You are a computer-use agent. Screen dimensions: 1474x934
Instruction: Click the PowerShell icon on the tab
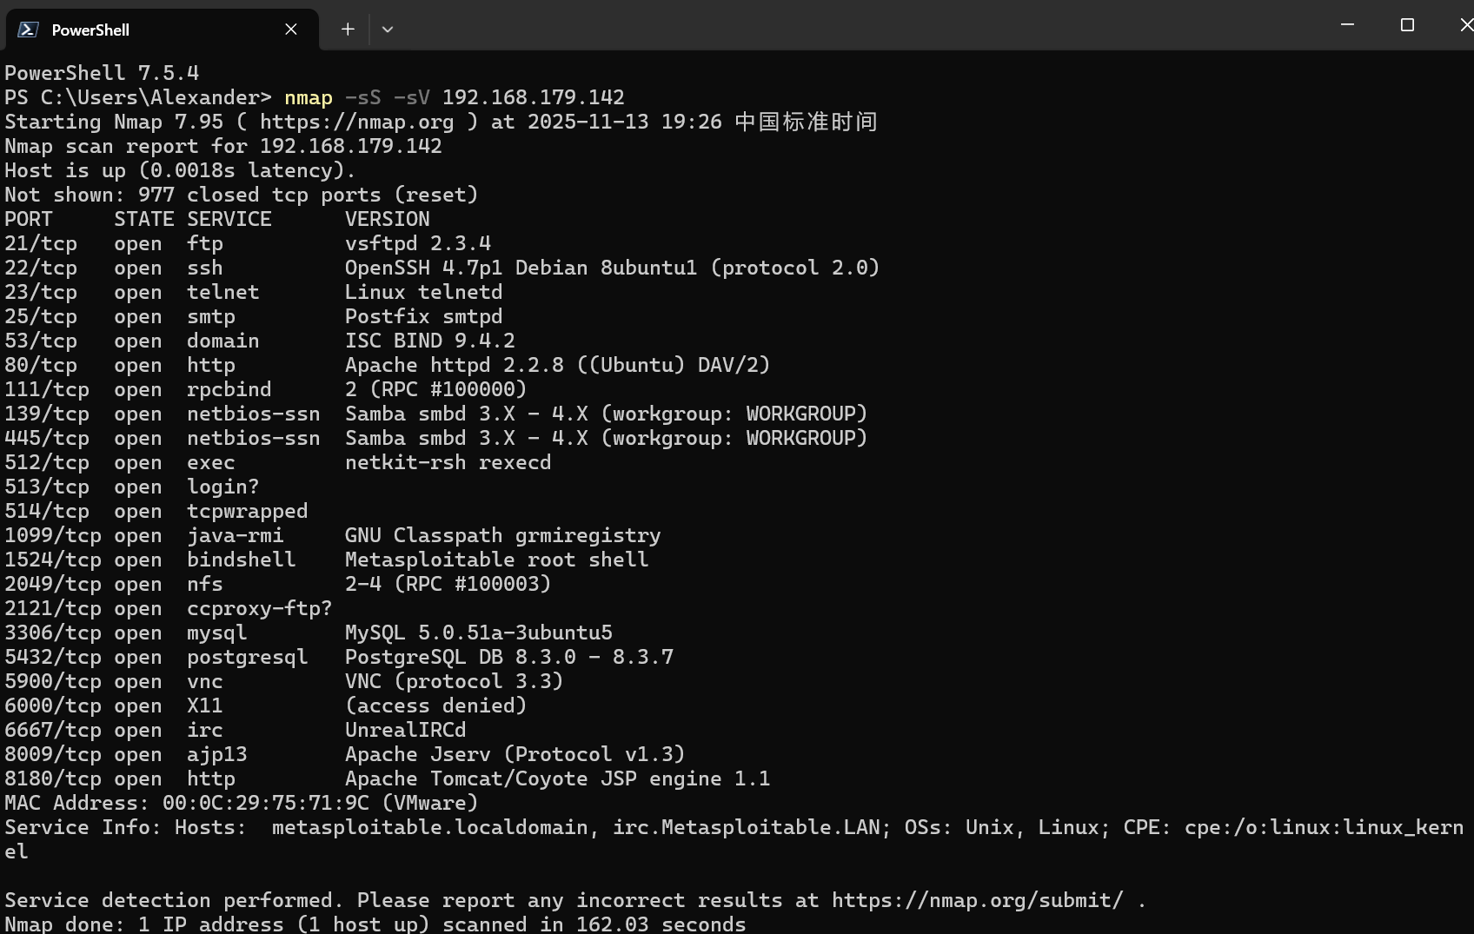click(28, 30)
